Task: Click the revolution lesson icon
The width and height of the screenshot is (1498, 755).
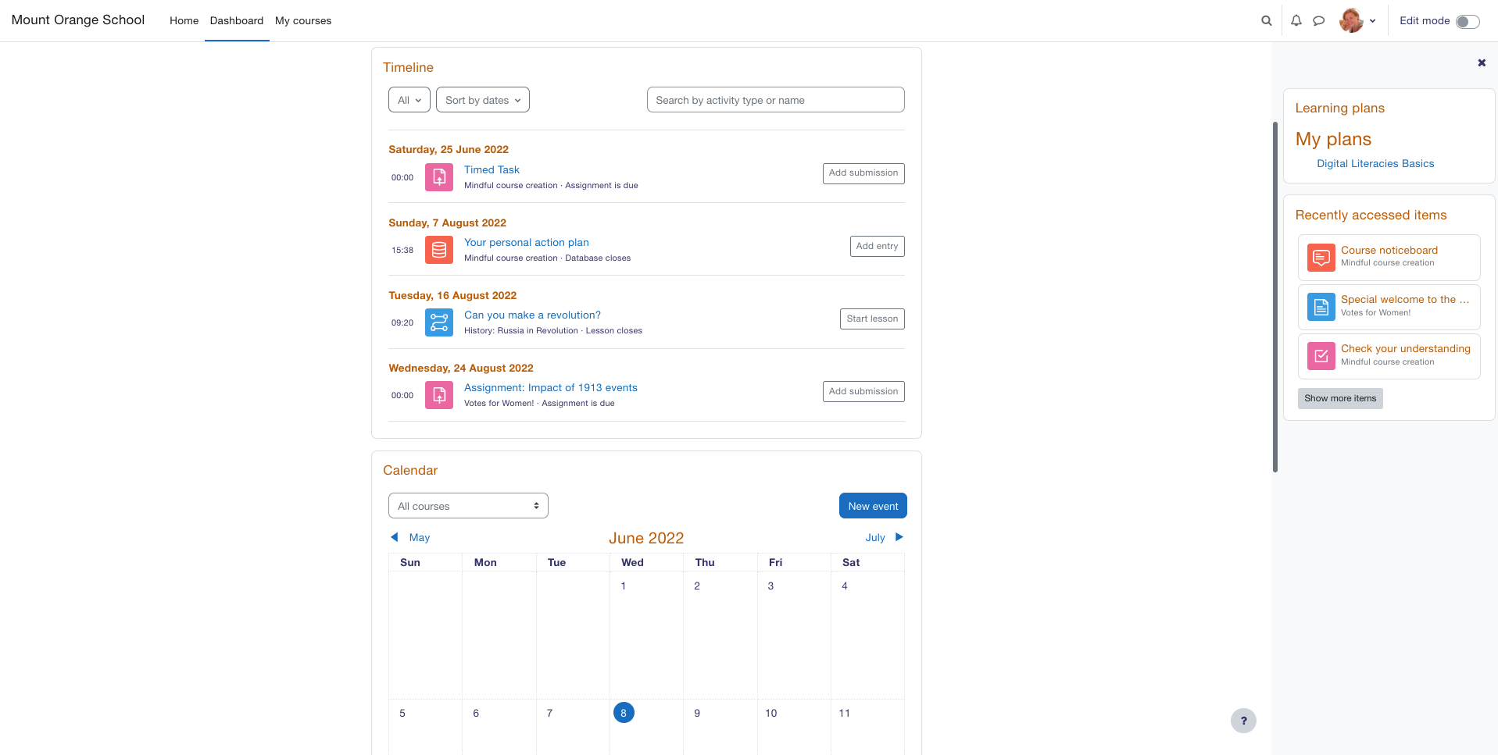Action: [x=439, y=322]
